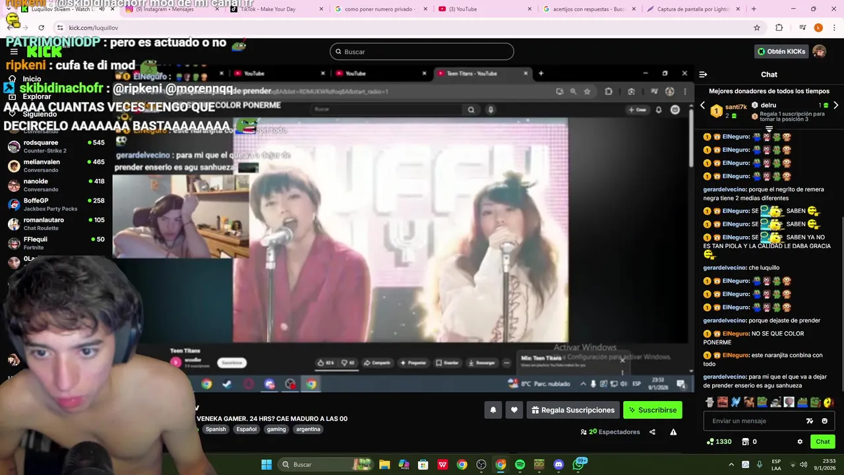Switch to TikTok Make Your Day tab
This screenshot has width=844, height=475.
(274, 9)
